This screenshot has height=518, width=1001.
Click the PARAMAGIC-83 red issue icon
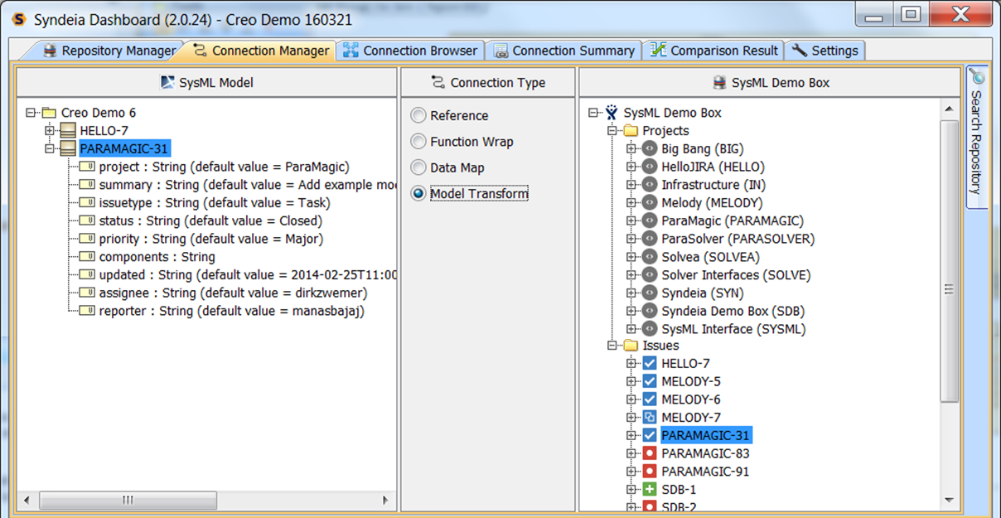(650, 453)
